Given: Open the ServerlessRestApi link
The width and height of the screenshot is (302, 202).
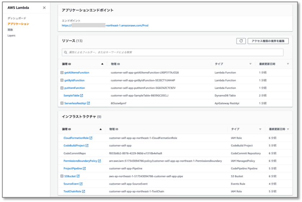Looking at the screenshot, I should tap(75, 103).
